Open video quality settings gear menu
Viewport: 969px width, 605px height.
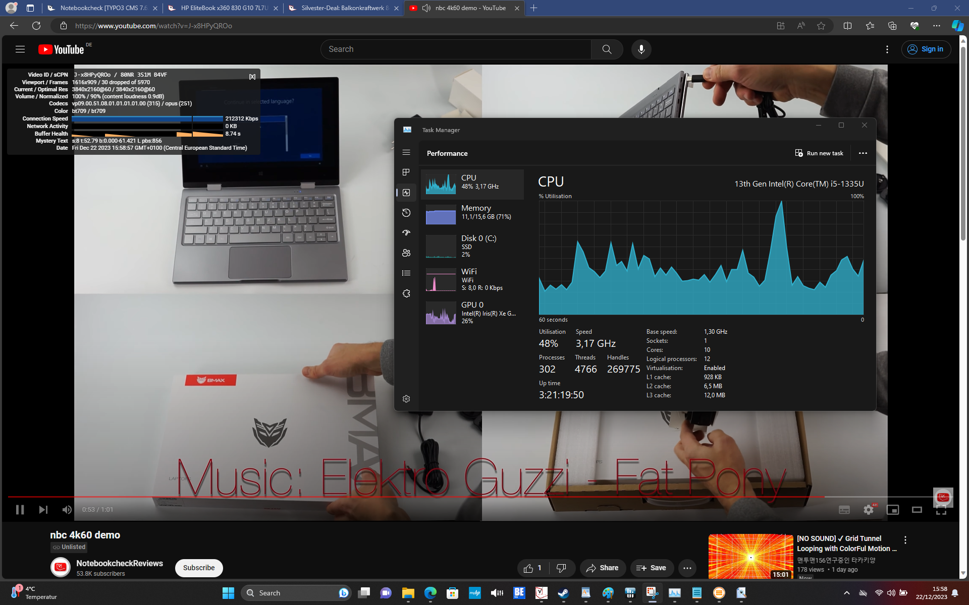[x=868, y=510]
